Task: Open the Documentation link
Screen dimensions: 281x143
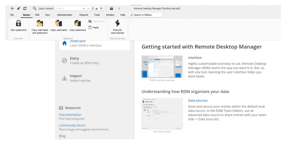Action: [x=70, y=115]
